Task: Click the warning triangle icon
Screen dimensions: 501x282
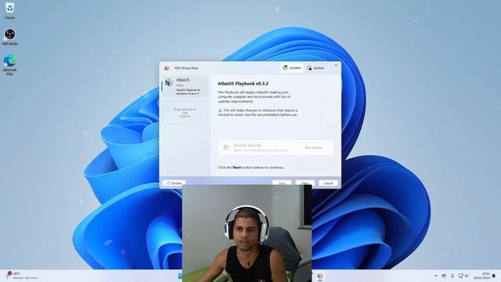Action: click(x=220, y=110)
